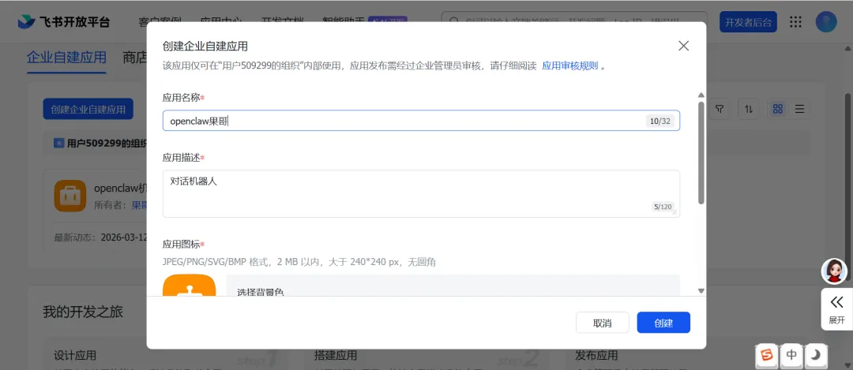
Task: Switch to list view icon
Action: coord(799,109)
